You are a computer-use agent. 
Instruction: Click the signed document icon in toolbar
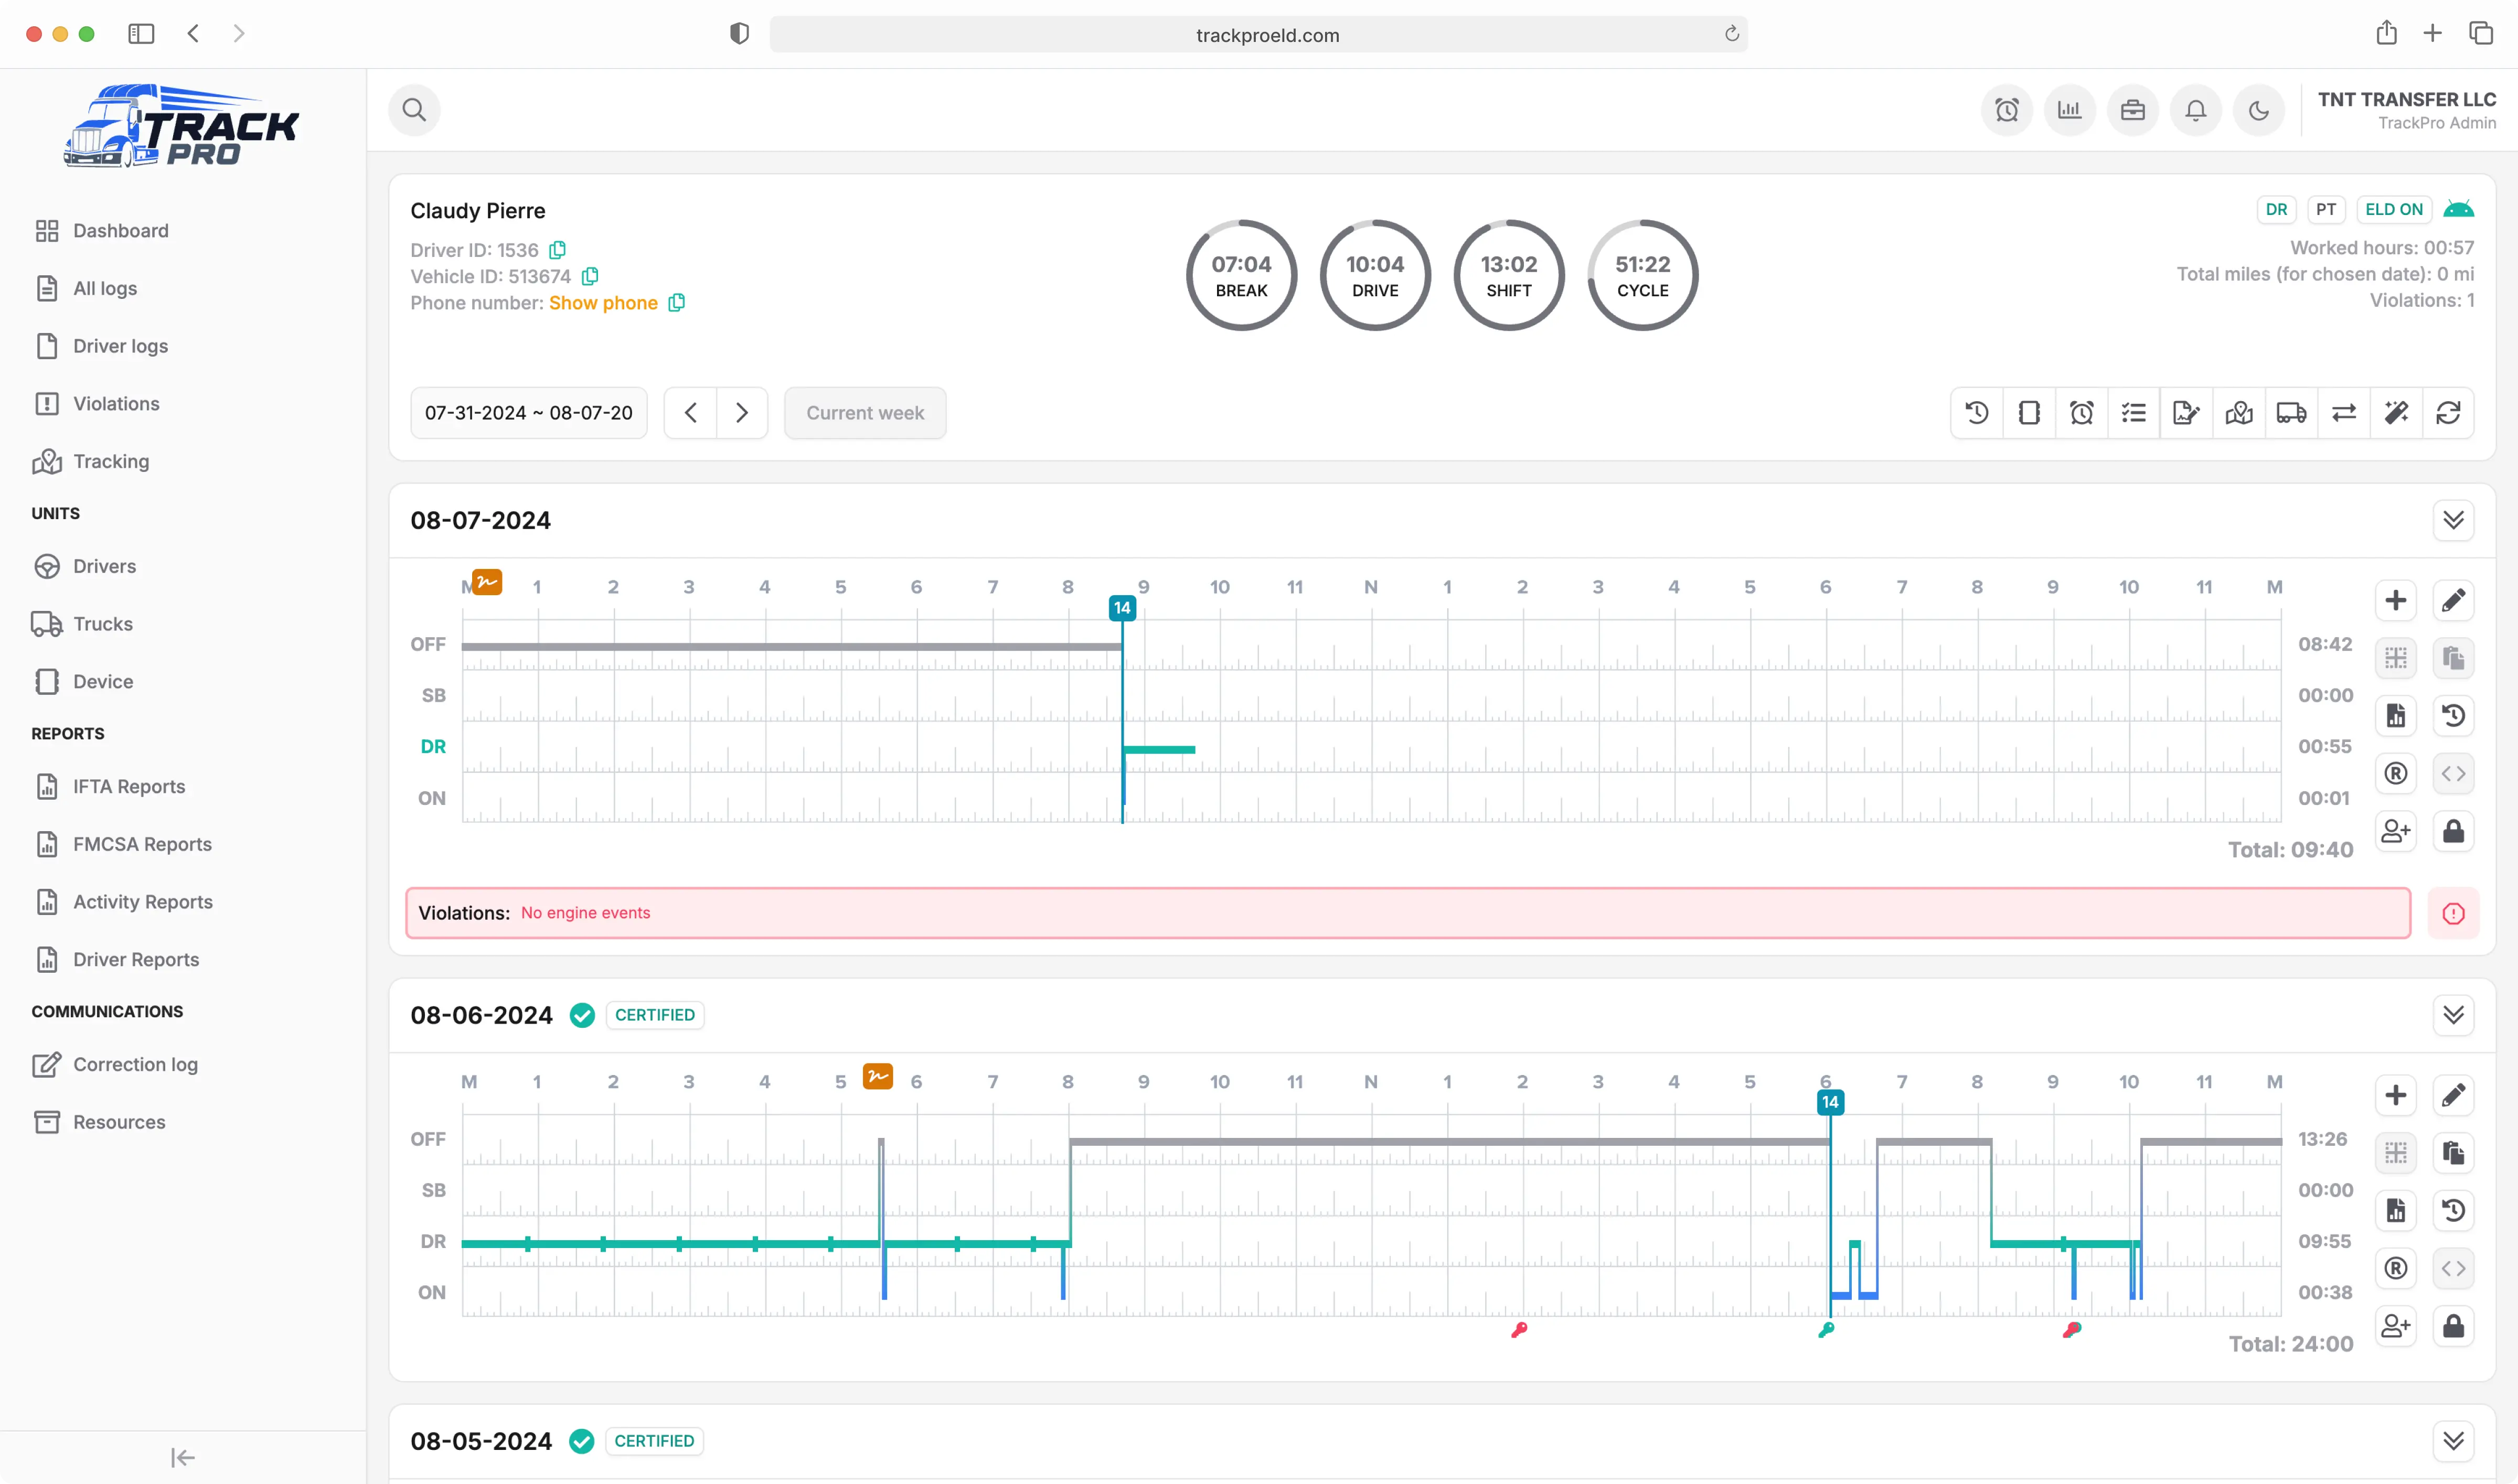(x=2186, y=413)
